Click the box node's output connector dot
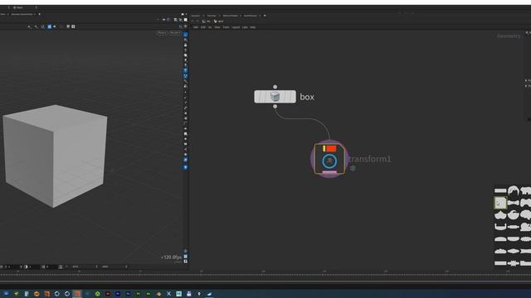This screenshot has height=298, width=531. (275, 107)
